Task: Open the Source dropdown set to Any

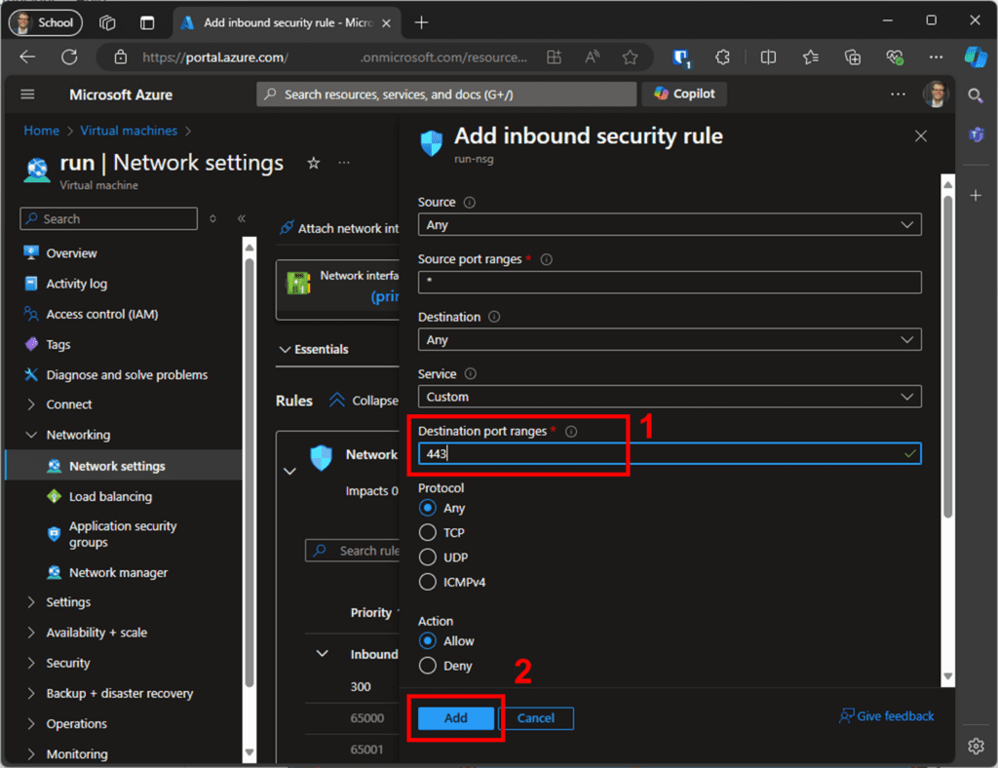Action: tap(669, 224)
